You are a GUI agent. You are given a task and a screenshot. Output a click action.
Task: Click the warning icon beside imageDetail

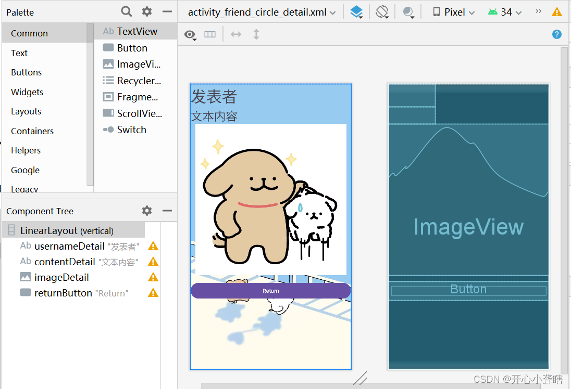tap(153, 277)
